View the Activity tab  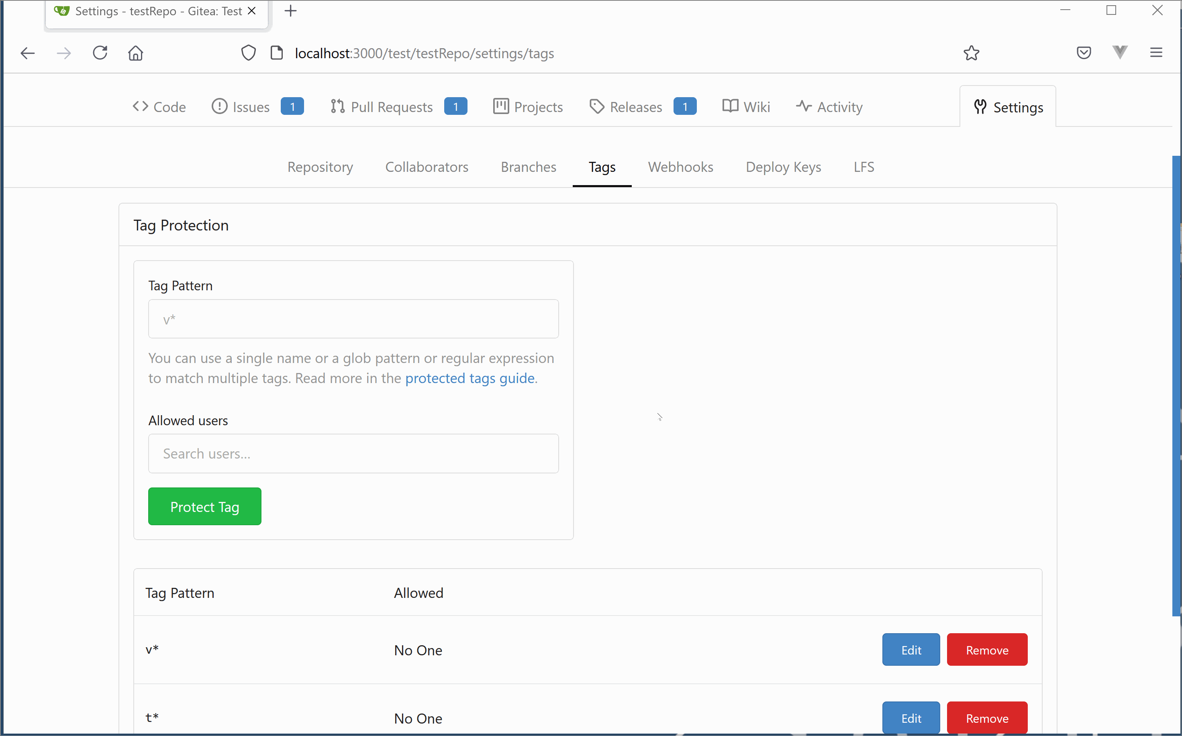829,106
